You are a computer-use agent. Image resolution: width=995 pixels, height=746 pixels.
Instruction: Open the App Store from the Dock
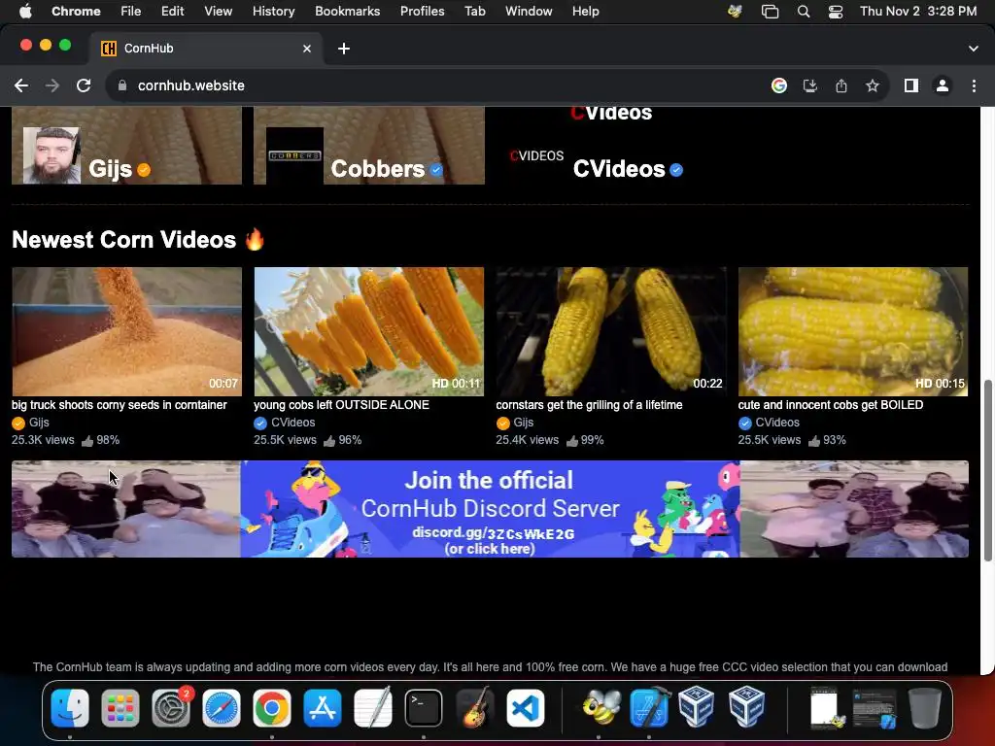click(323, 707)
